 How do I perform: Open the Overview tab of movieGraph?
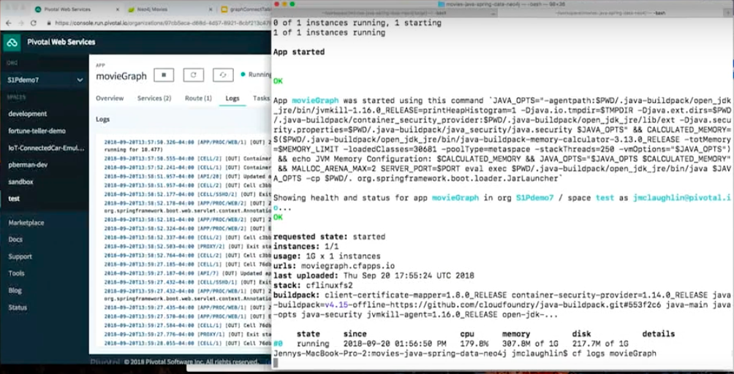[110, 98]
